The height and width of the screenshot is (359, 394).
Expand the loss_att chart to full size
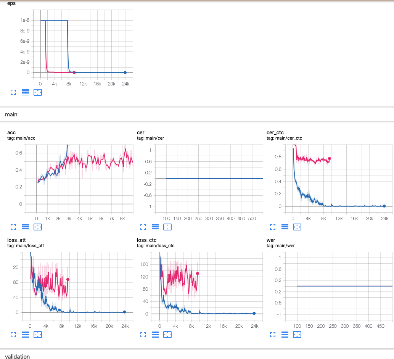coord(13,335)
